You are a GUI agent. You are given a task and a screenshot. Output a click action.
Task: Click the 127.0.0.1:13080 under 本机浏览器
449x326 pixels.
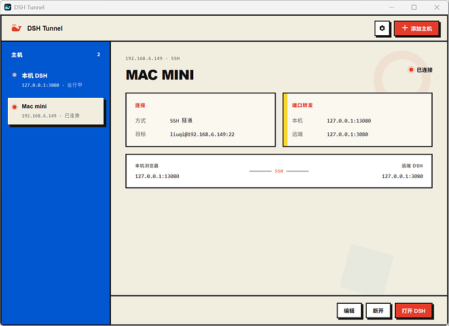pyautogui.click(x=157, y=176)
